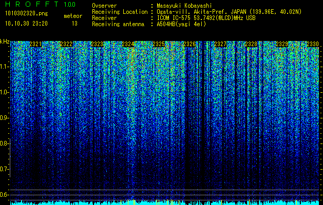Click the Receiving antenna label
Viewport: 323px width, 205px height.
pyautogui.click(x=118, y=24)
